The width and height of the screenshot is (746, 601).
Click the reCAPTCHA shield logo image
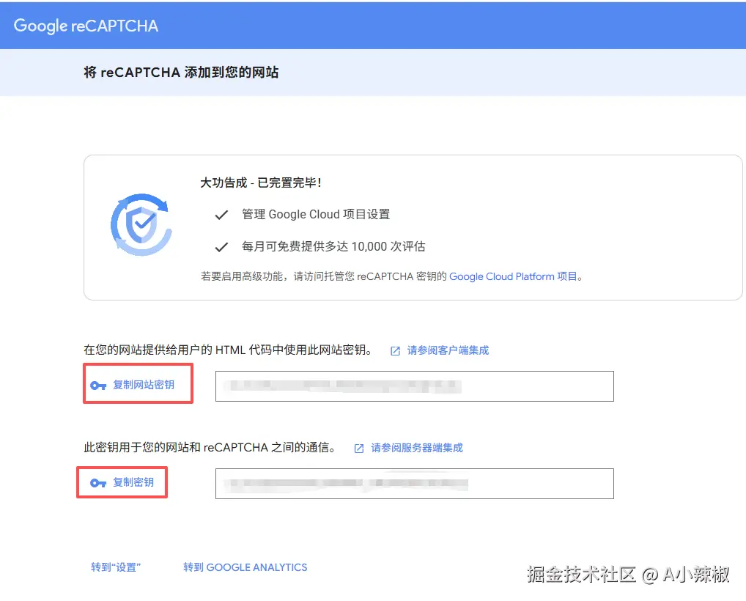141,224
